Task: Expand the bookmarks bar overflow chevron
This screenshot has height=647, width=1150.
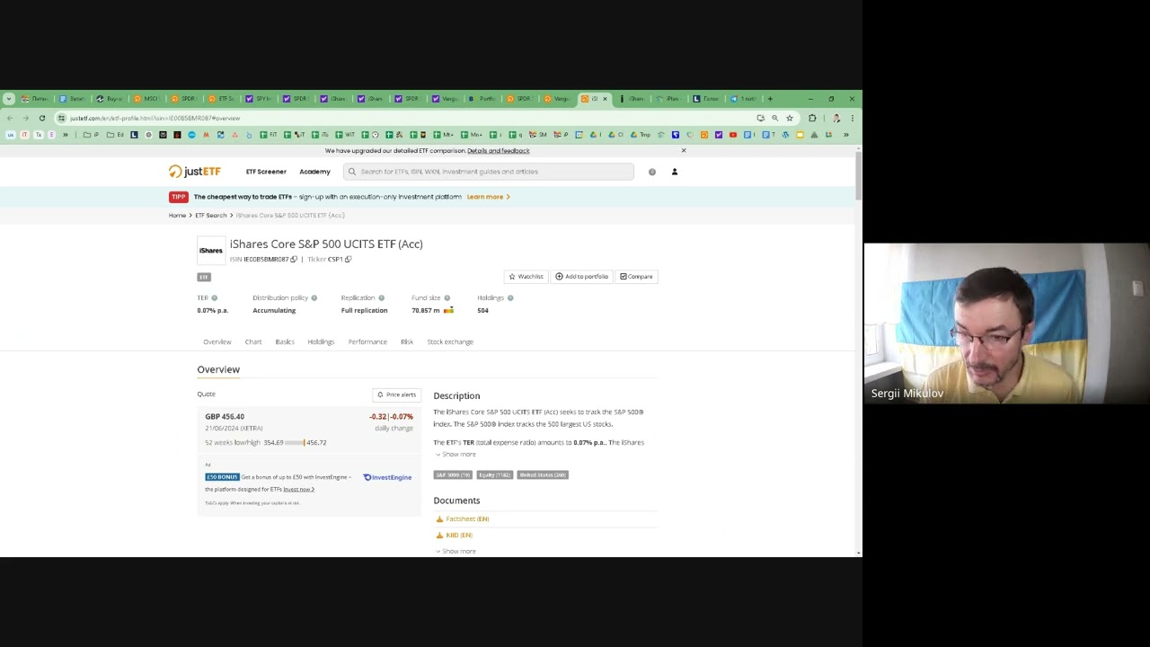Action: [845, 136]
